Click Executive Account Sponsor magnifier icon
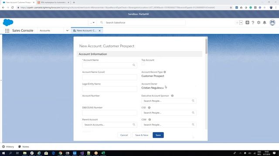The image size is (279, 156). (x=193, y=101)
